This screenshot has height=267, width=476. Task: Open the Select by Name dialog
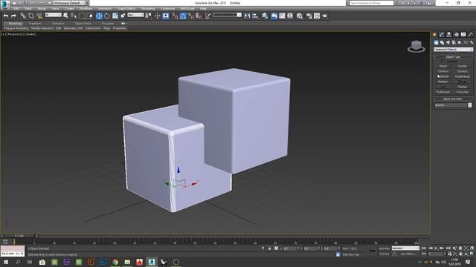[74, 16]
